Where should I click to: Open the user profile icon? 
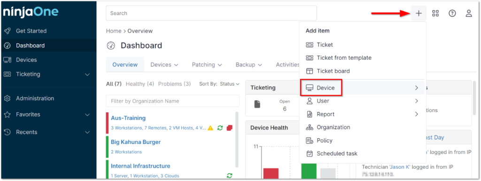[x=469, y=13]
